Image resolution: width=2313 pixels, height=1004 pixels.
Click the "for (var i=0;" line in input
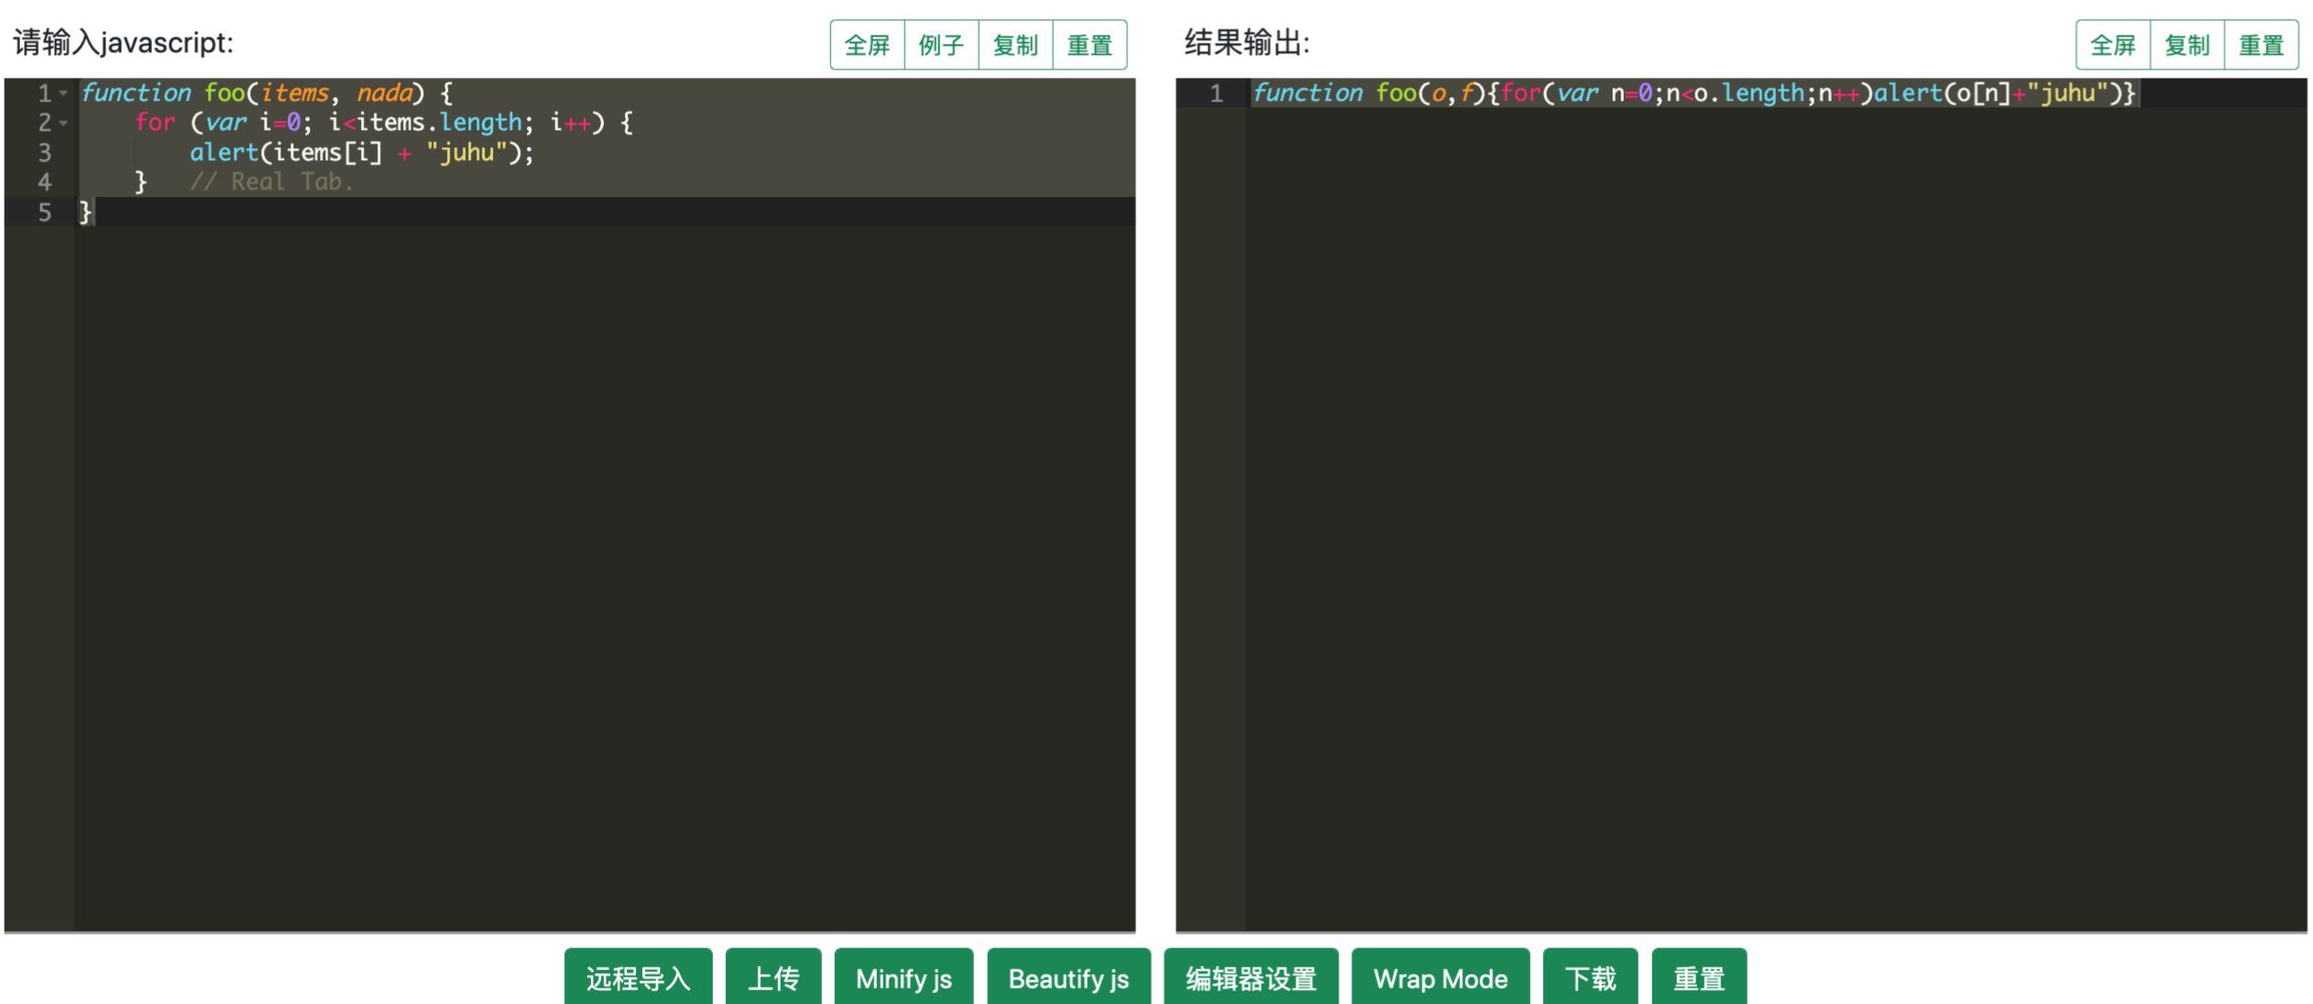(x=384, y=123)
